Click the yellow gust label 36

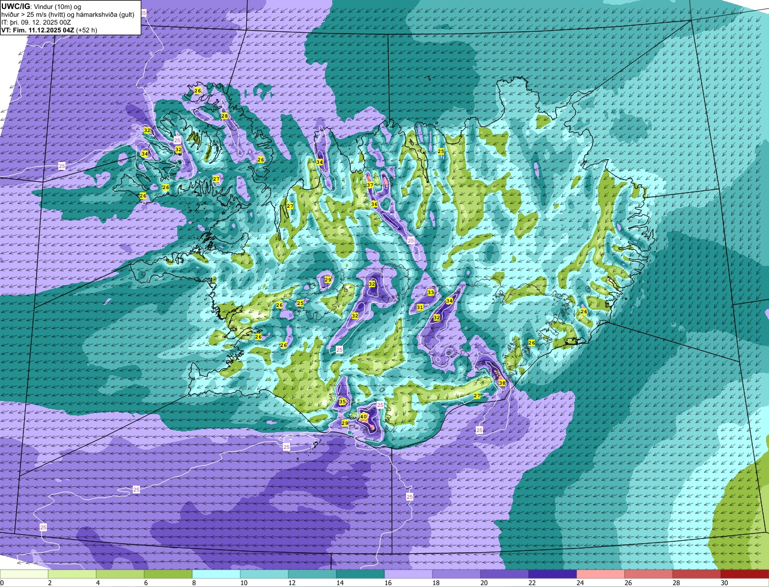(x=374, y=204)
